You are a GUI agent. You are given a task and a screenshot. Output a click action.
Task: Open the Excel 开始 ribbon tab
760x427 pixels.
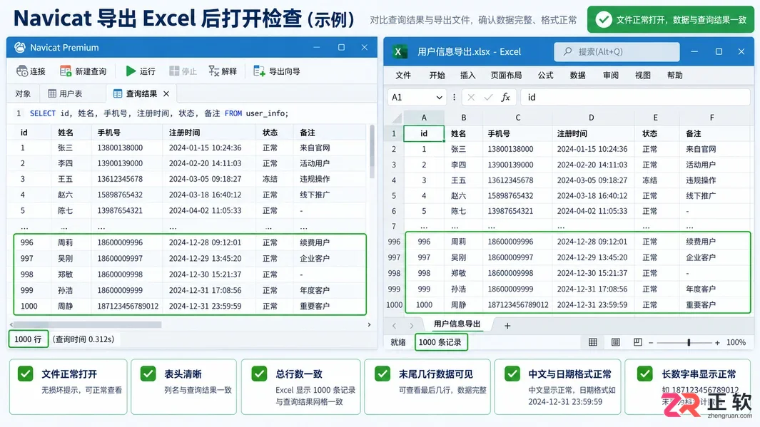click(x=437, y=75)
